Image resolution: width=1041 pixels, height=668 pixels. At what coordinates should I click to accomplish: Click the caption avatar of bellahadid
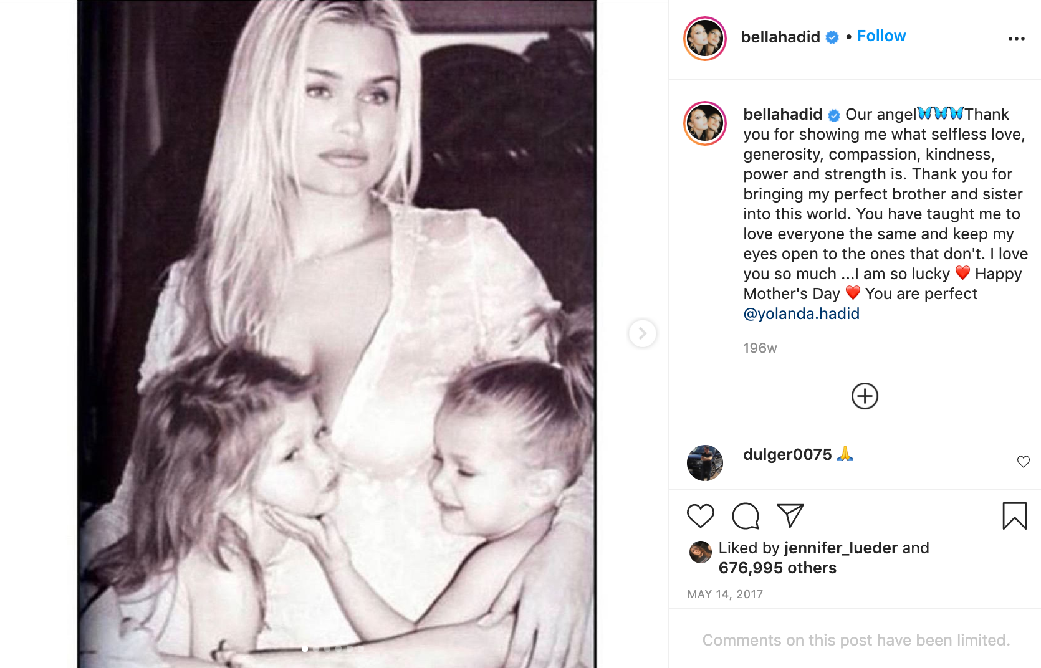click(705, 123)
